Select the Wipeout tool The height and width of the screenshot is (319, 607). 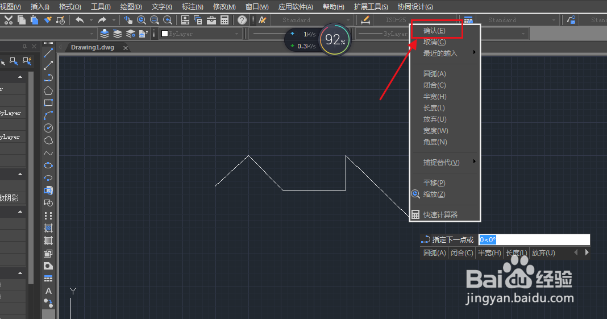tap(48, 266)
